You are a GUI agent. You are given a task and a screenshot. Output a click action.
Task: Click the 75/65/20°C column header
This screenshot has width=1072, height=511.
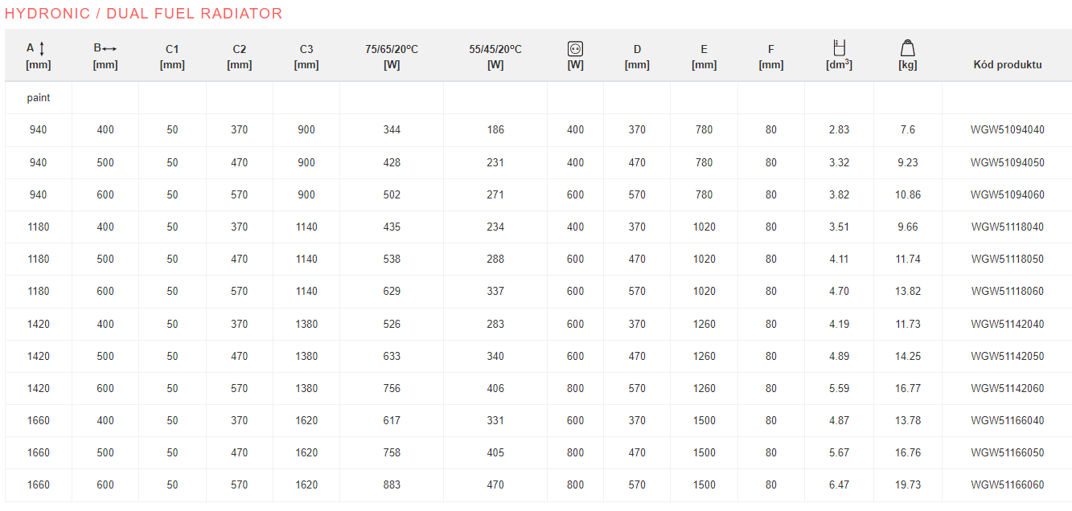pyautogui.click(x=392, y=56)
